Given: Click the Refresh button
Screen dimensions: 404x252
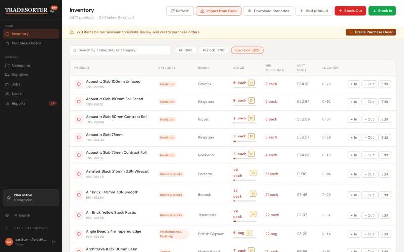Looking at the screenshot, I should 180,11.
